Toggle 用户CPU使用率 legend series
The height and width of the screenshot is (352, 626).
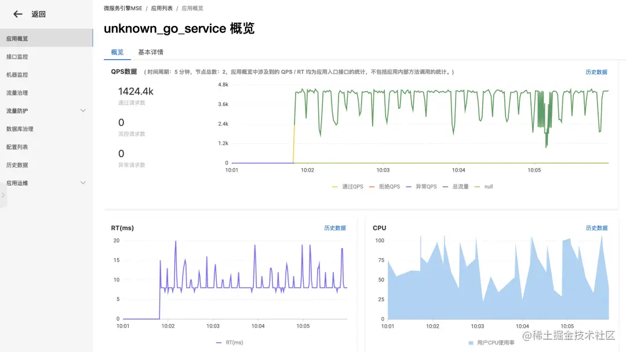(492, 343)
